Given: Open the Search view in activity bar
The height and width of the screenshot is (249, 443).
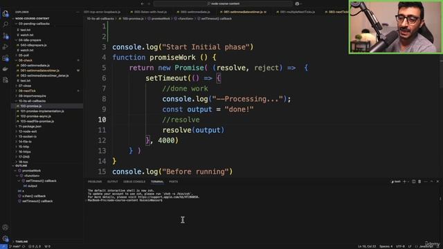Looking at the screenshot, I should (x=6, y=24).
